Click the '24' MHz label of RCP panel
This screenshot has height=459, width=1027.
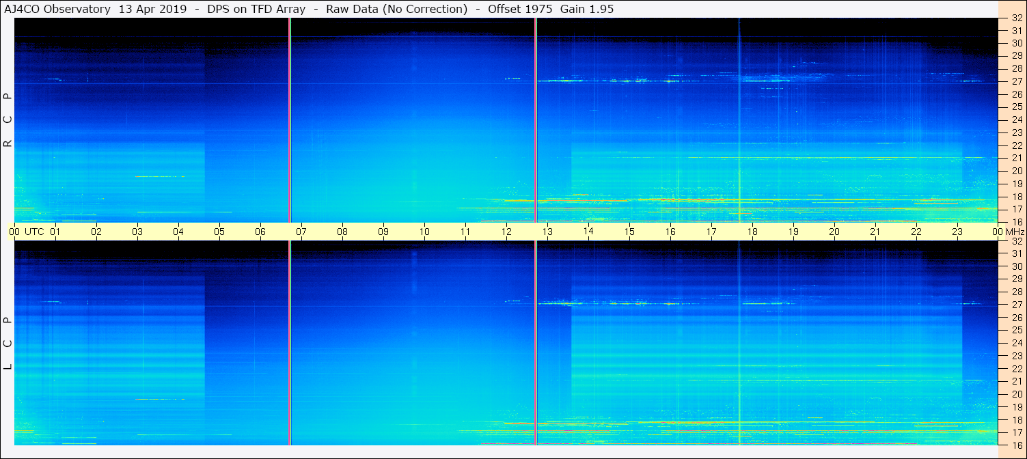point(1016,120)
